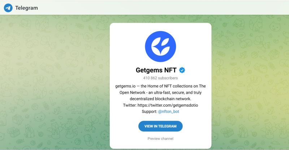Select the Getgems NFT channel title
This screenshot has height=150, width=289.
tap(155, 70)
